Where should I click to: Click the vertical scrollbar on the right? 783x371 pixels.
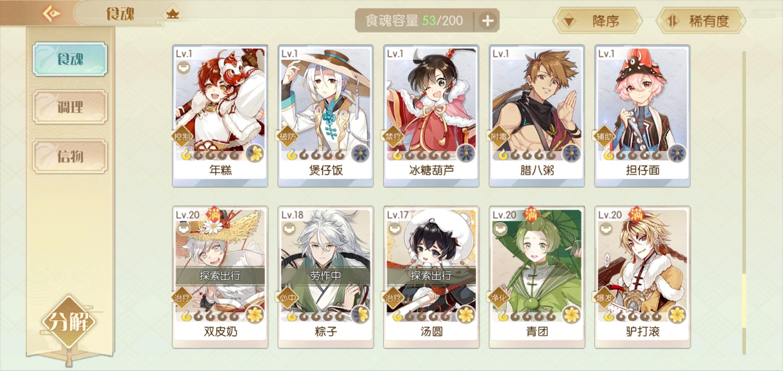pos(744,203)
